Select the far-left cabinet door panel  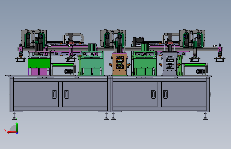[36, 94]
